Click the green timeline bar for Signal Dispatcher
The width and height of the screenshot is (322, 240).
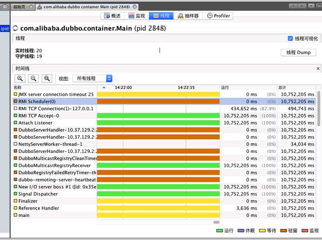click(x=158, y=194)
